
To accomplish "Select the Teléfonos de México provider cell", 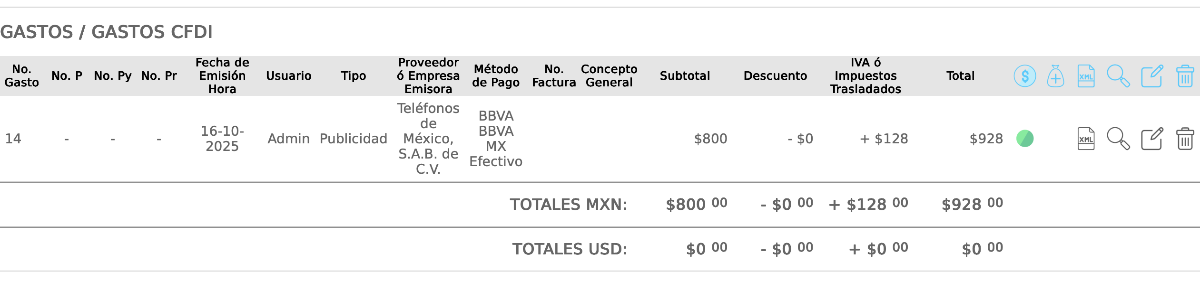I will coord(428,139).
